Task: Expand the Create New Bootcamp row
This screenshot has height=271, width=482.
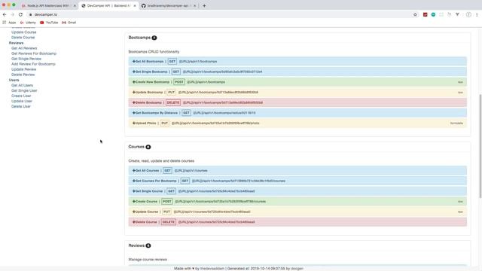Action: coord(297,82)
